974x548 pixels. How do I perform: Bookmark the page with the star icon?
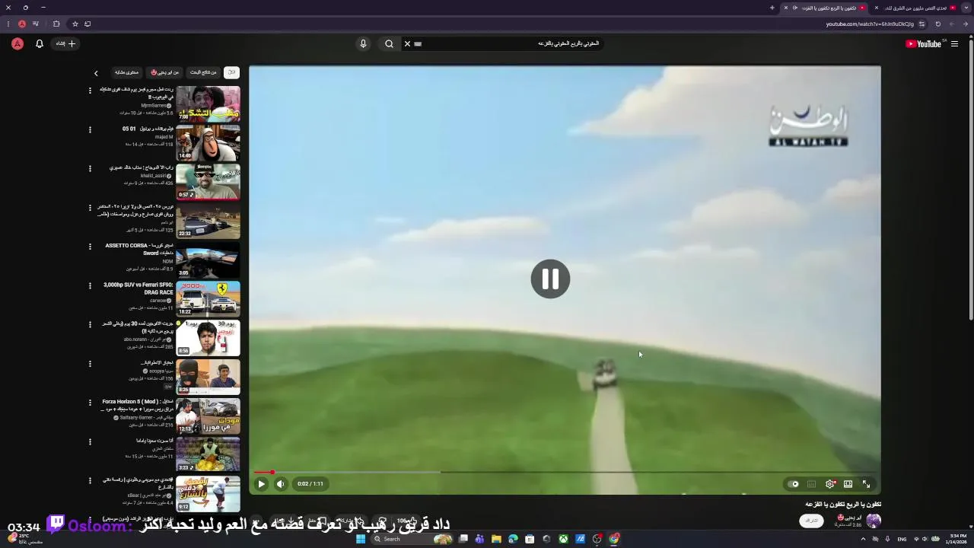click(x=75, y=24)
